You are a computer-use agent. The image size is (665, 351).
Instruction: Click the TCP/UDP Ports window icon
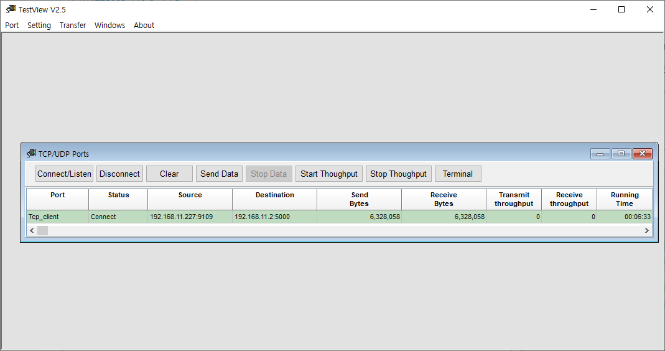coord(31,153)
